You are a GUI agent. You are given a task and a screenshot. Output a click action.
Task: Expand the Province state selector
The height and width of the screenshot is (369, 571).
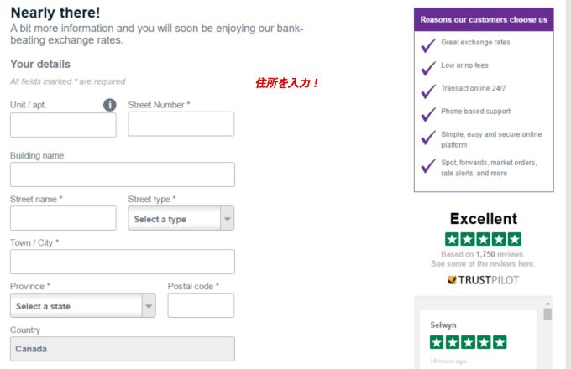(x=82, y=306)
